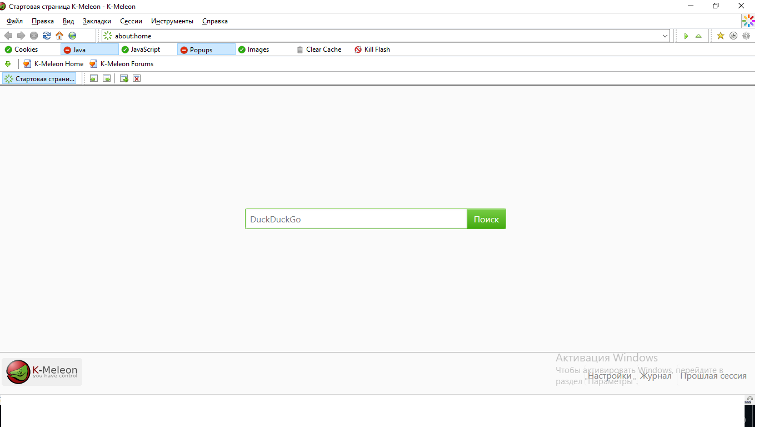Image resolution: width=759 pixels, height=427 pixels.
Task: Click the green Go arrow button
Action: click(x=686, y=36)
